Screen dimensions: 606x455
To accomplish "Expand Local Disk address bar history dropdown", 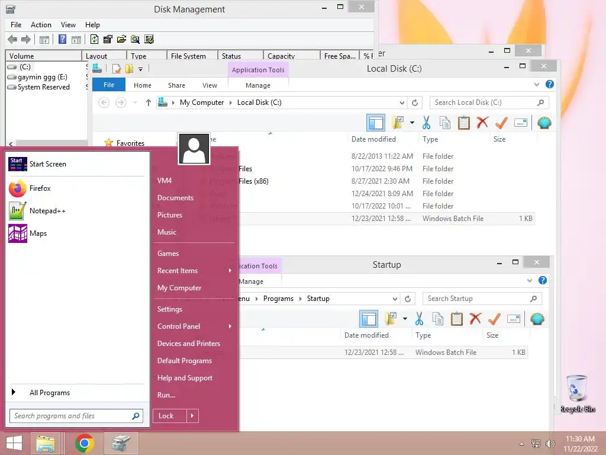I will point(402,102).
